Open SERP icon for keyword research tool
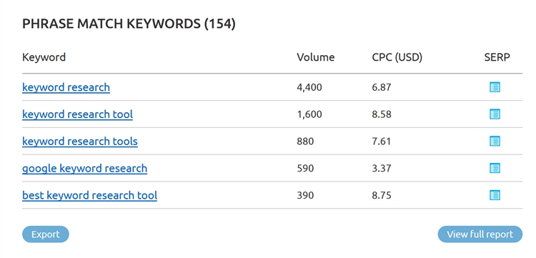Viewport: 536px width, 258px height. click(495, 114)
